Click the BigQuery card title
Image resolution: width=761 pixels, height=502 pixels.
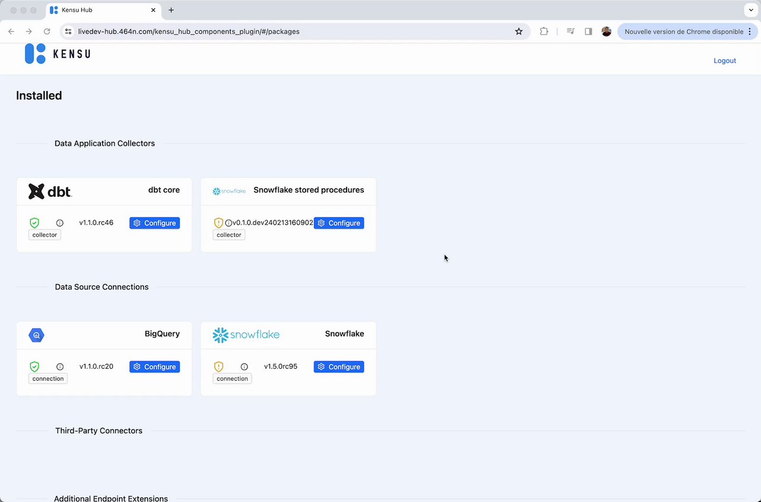pos(162,334)
